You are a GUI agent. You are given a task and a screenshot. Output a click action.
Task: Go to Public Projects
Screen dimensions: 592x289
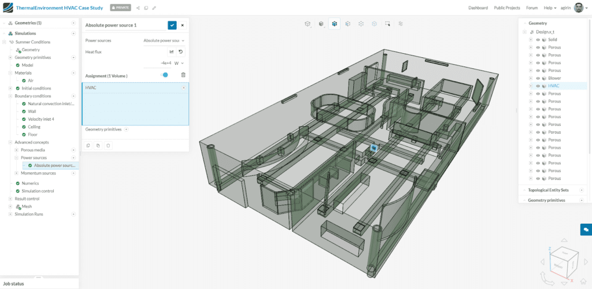[x=506, y=8]
